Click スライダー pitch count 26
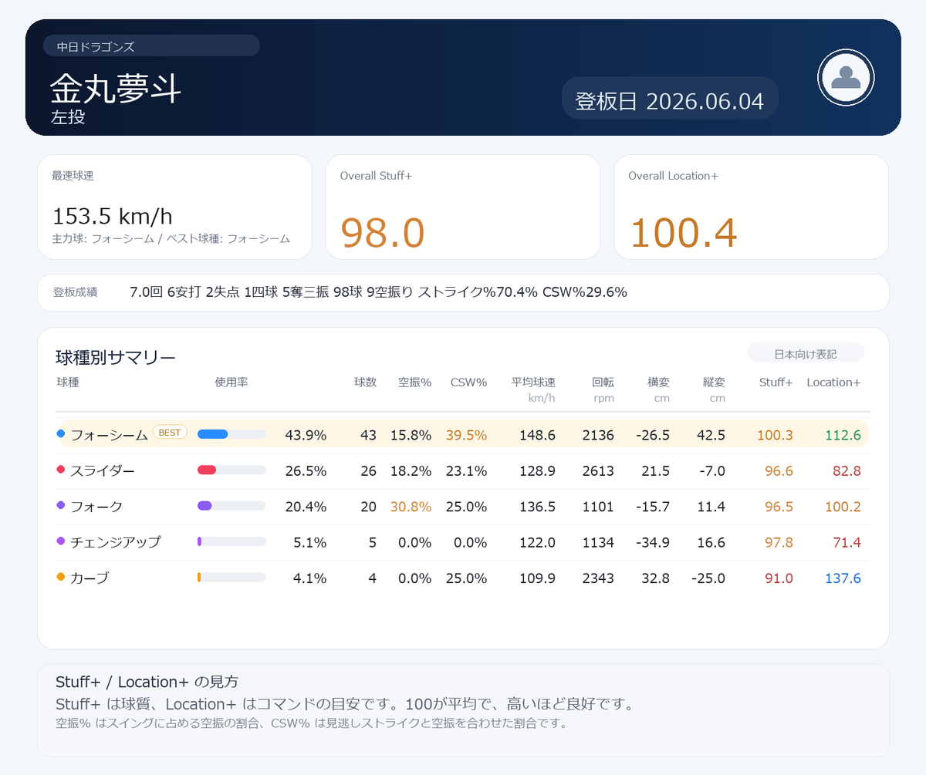This screenshot has width=926, height=775. coord(368,470)
